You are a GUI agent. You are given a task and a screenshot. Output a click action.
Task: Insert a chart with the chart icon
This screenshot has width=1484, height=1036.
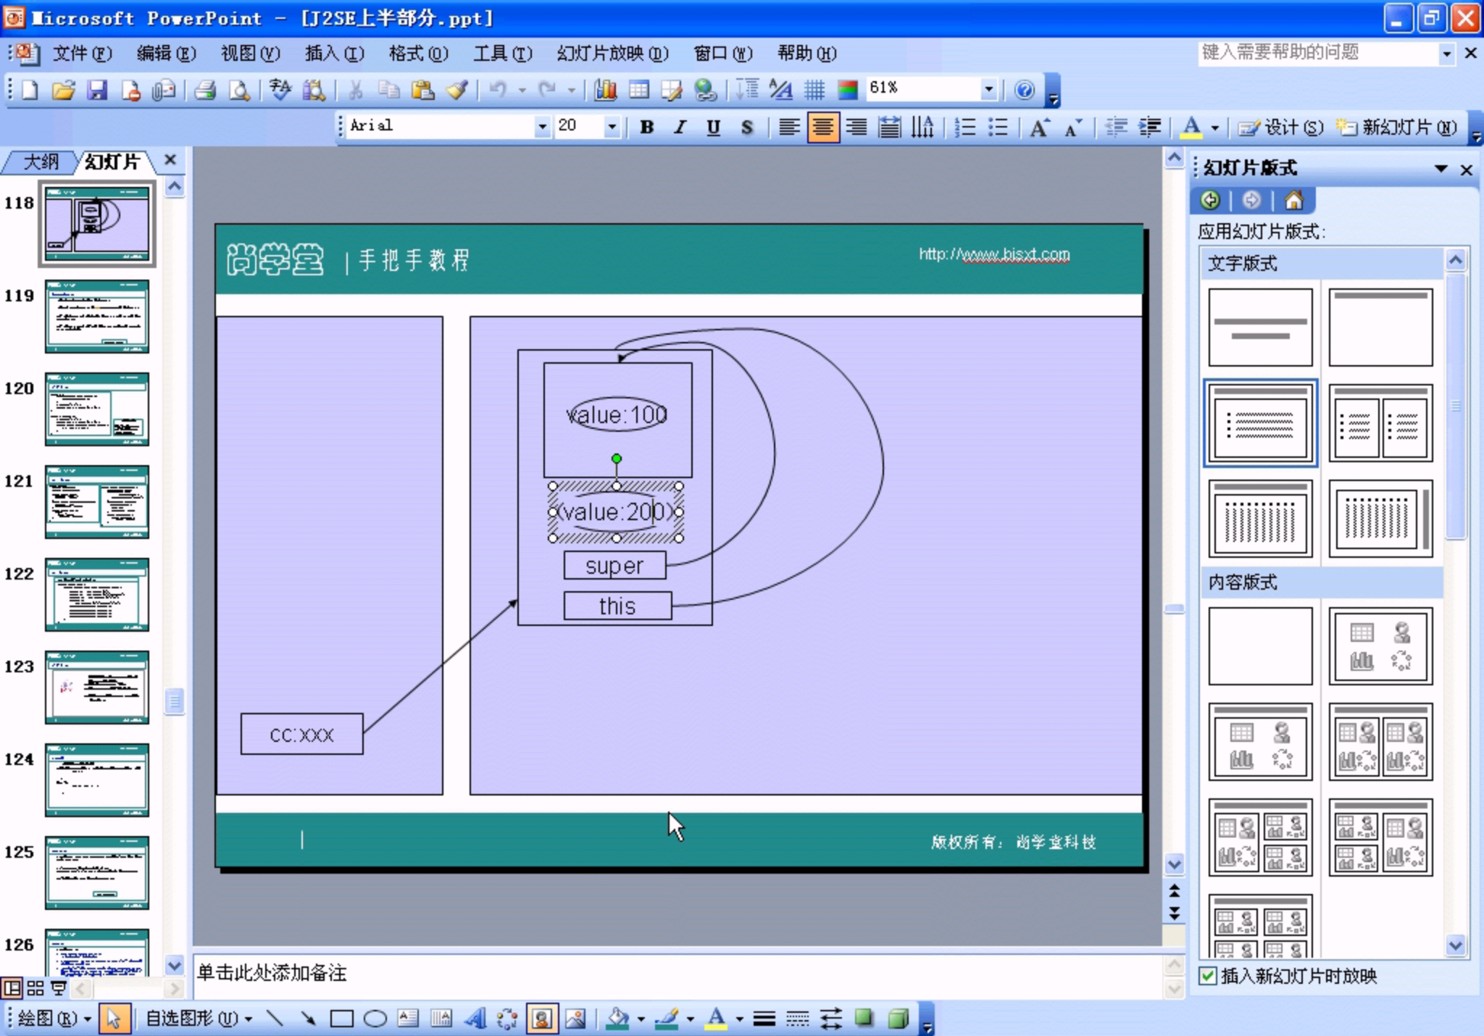(x=605, y=90)
